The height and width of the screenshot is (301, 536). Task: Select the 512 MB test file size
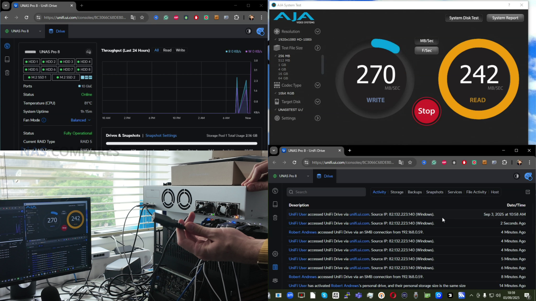pyautogui.click(x=284, y=60)
